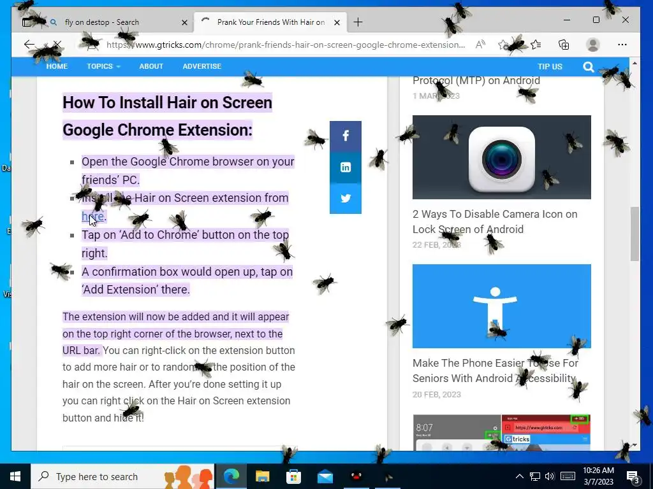
Task: Open Microsoft Edge from the taskbar
Action: tap(231, 476)
